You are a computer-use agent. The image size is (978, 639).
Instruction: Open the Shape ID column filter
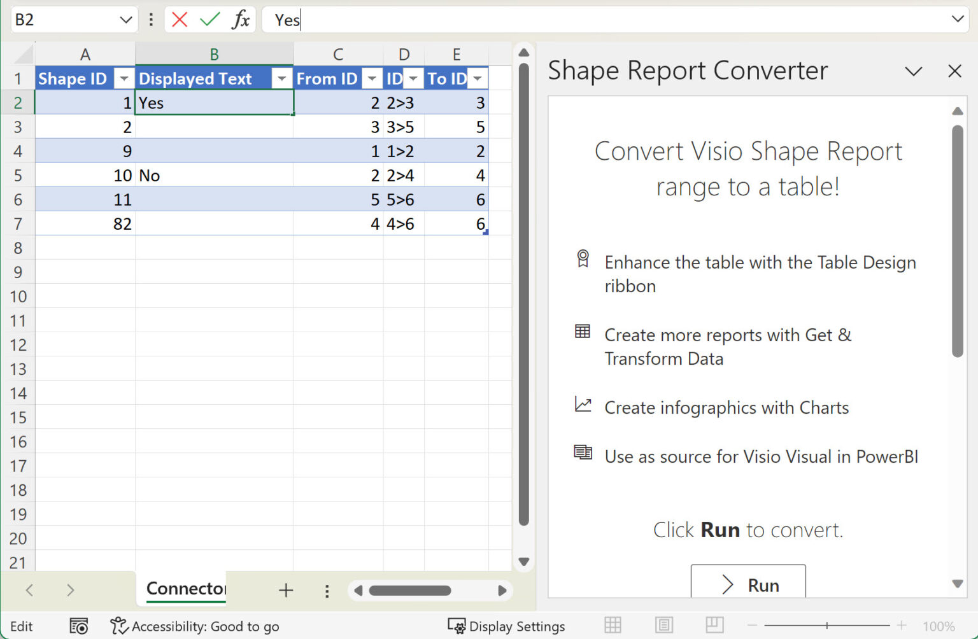(x=124, y=78)
